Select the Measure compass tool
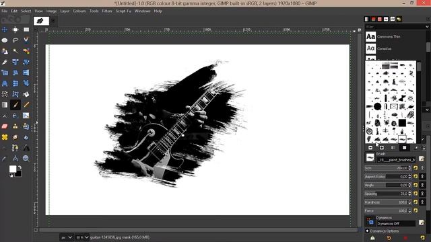The width and height of the screenshot is (431, 242). pyautogui.click(x=15, y=159)
